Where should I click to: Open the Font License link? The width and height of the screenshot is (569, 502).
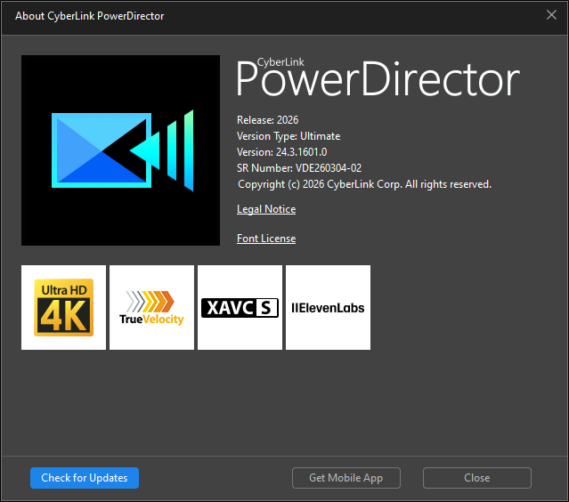266,239
